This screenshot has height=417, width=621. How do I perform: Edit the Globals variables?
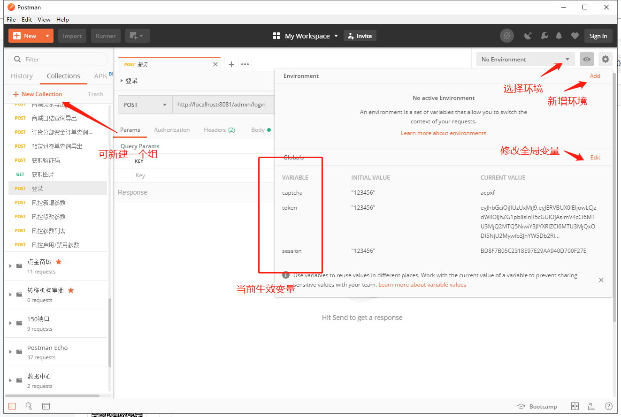595,157
